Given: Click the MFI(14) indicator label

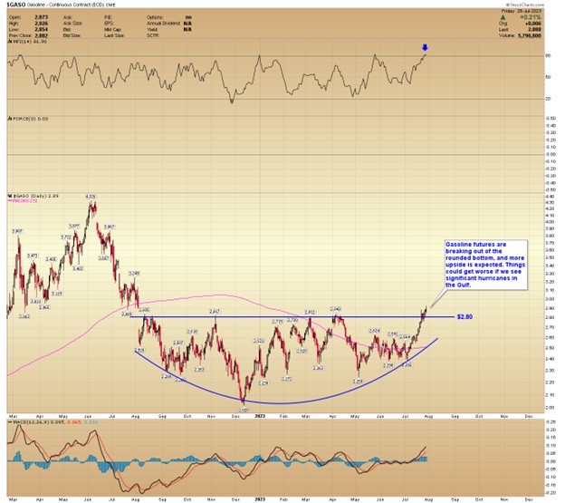Looking at the screenshot, I should coord(27,42).
